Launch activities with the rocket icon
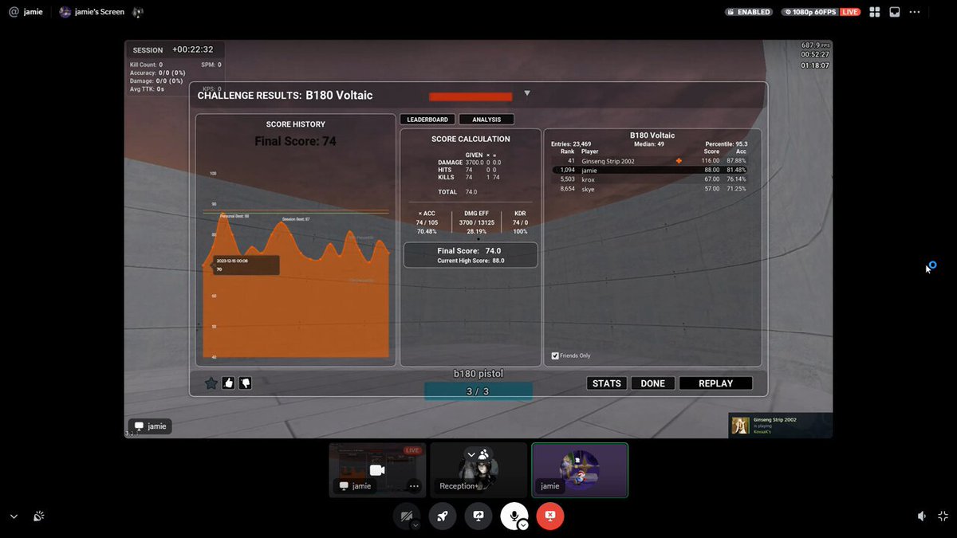Screen dimensions: 957x538 [443, 516]
